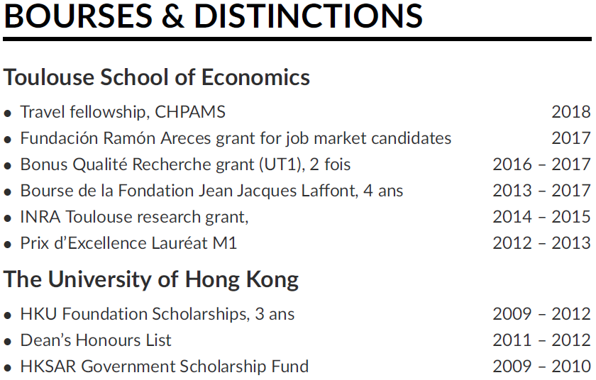Click HKSAR Government Scholarship Fund text
596x380 pixels.
coord(164,367)
